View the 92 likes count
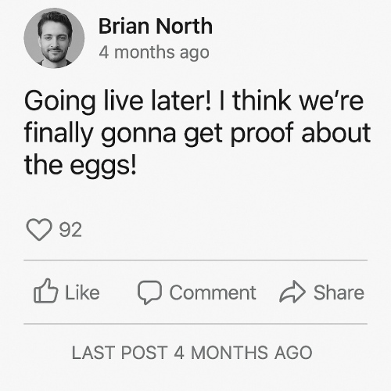This screenshot has height=391, width=391. [70, 230]
